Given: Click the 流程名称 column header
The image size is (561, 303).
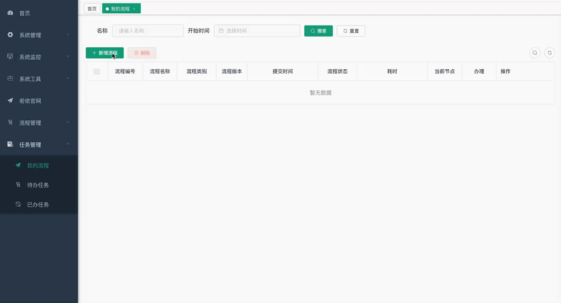Looking at the screenshot, I should pos(160,71).
